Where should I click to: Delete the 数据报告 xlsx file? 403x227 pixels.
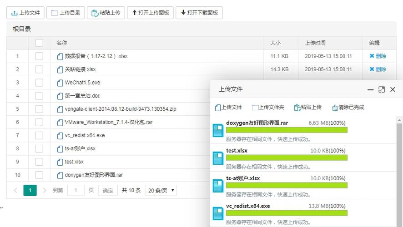(378, 56)
